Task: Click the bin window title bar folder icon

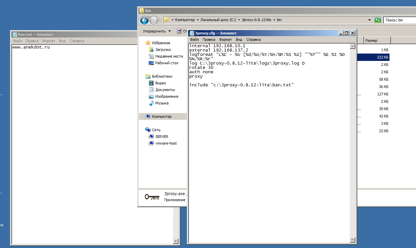Action: tap(142, 11)
